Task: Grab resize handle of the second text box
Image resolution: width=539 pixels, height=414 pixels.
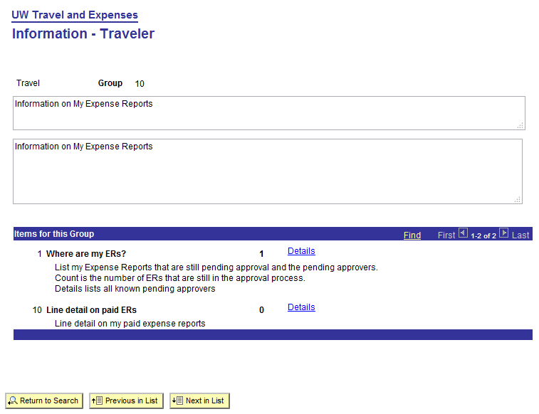Action: tap(518, 199)
